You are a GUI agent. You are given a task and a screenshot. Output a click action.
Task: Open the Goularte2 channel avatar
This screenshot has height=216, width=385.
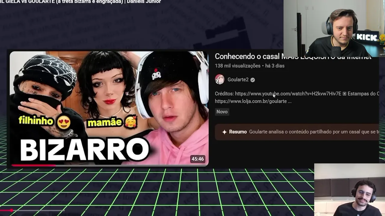(220, 79)
